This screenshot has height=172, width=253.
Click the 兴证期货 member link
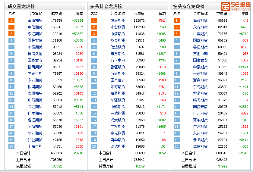click(x=35, y=107)
